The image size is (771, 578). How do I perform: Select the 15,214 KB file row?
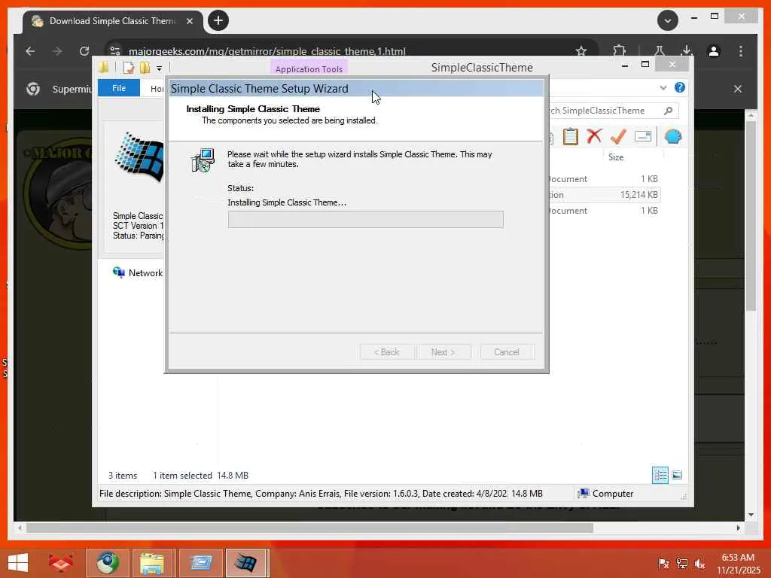pyautogui.click(x=604, y=195)
